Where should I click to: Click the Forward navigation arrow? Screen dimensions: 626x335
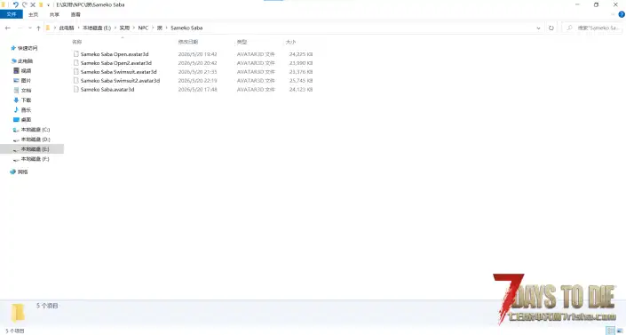pyautogui.click(x=20, y=28)
